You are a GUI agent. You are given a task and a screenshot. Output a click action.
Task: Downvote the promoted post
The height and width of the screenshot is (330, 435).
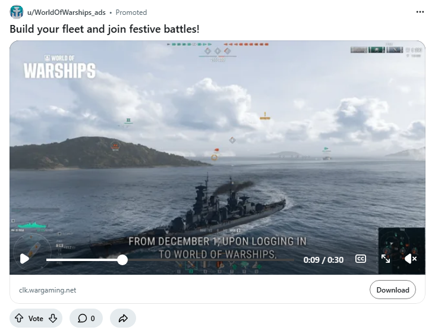point(53,318)
